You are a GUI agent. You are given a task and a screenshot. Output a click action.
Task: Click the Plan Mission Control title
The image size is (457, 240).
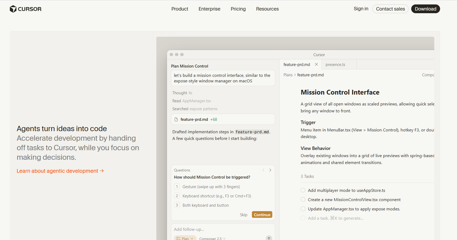click(190, 66)
